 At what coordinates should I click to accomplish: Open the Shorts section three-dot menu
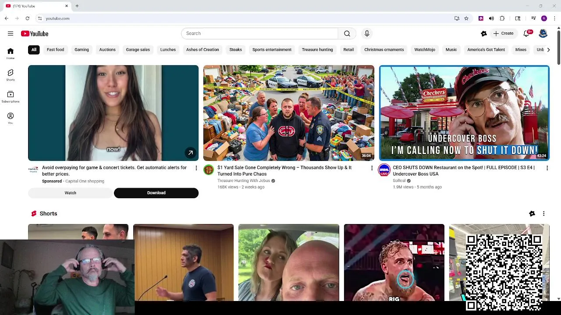coord(543,213)
